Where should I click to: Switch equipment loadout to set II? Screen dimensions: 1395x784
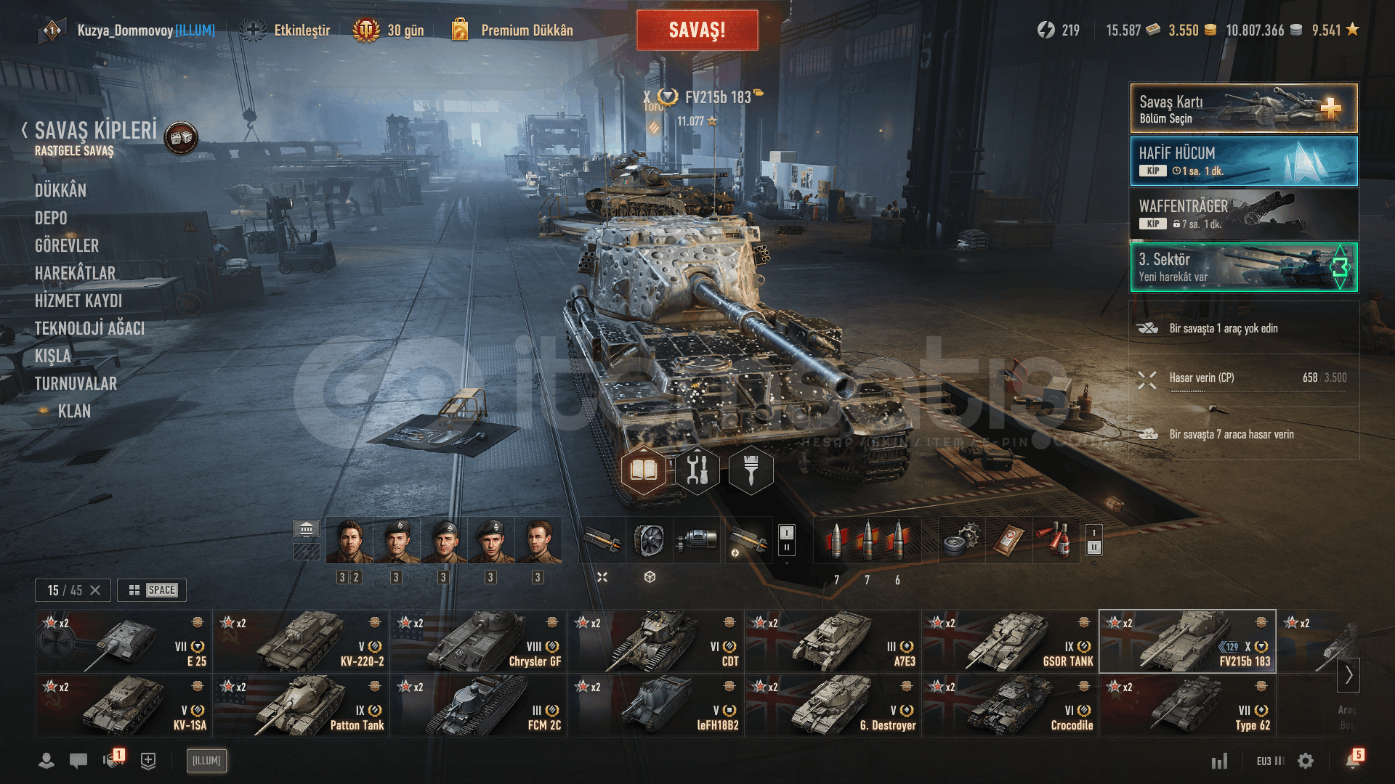pos(786,548)
